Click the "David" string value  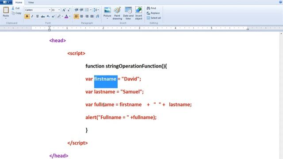[x=130, y=79]
